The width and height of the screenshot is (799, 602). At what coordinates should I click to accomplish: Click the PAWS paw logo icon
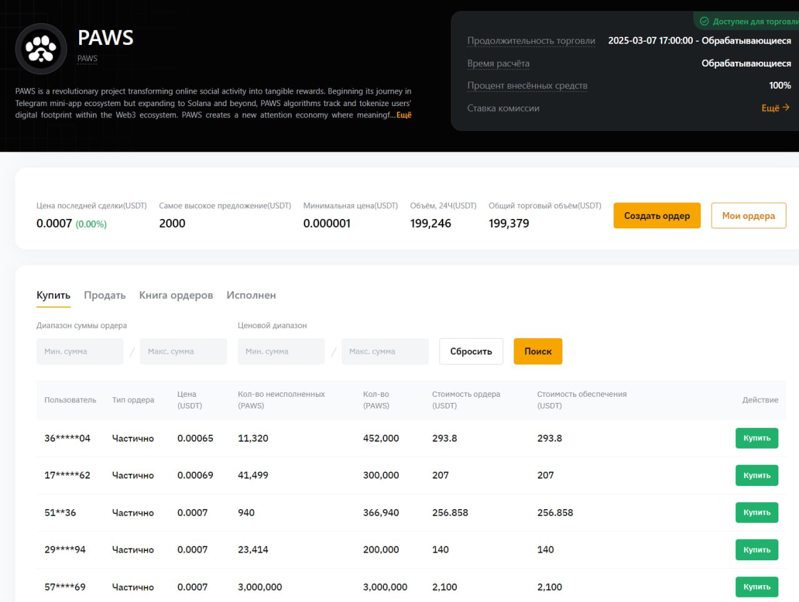(41, 49)
